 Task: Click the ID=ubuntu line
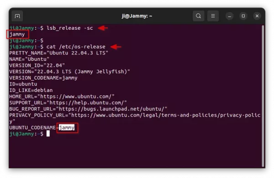pos(23,84)
